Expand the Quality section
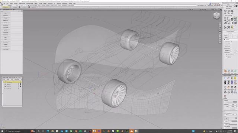 (x=226, y=57)
